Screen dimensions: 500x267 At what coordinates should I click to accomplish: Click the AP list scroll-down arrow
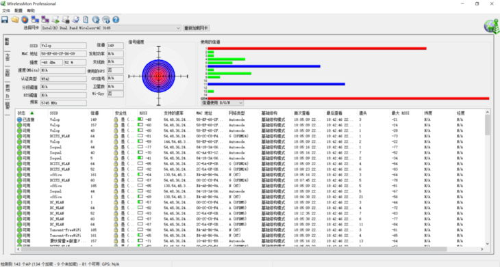pyautogui.click(x=487, y=244)
